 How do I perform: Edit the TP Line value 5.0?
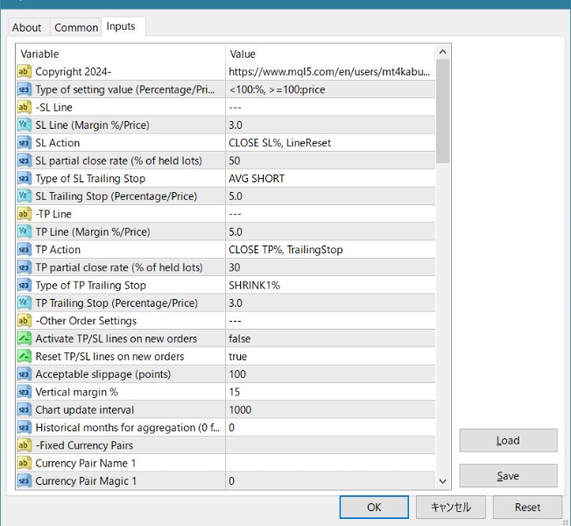click(330, 231)
